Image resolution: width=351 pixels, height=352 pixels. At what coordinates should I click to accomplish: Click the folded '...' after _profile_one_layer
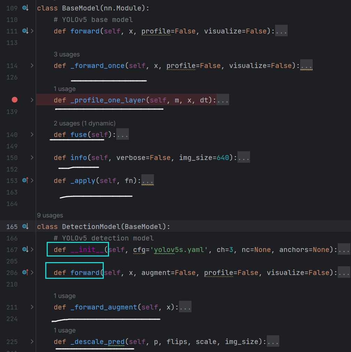tap(223, 100)
